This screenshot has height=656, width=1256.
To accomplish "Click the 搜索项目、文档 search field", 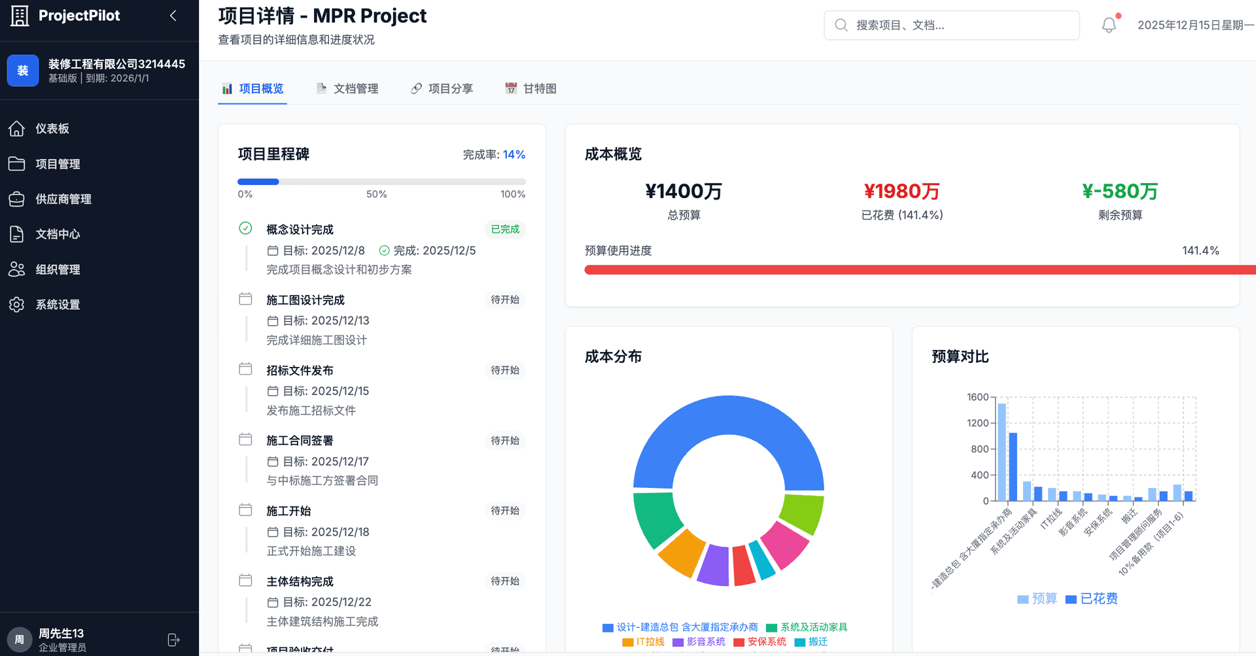I will tap(952, 25).
